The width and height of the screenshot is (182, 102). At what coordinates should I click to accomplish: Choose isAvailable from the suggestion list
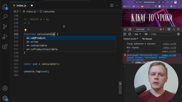pos(71,45)
